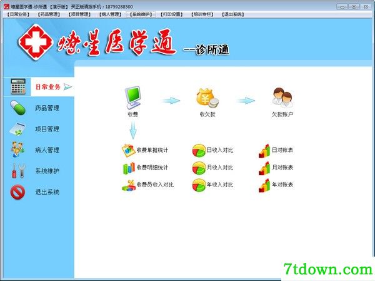Viewport: 375px width, 281px height.
Task: Click the 月对账表 bar graph icon
Action: pos(264,168)
